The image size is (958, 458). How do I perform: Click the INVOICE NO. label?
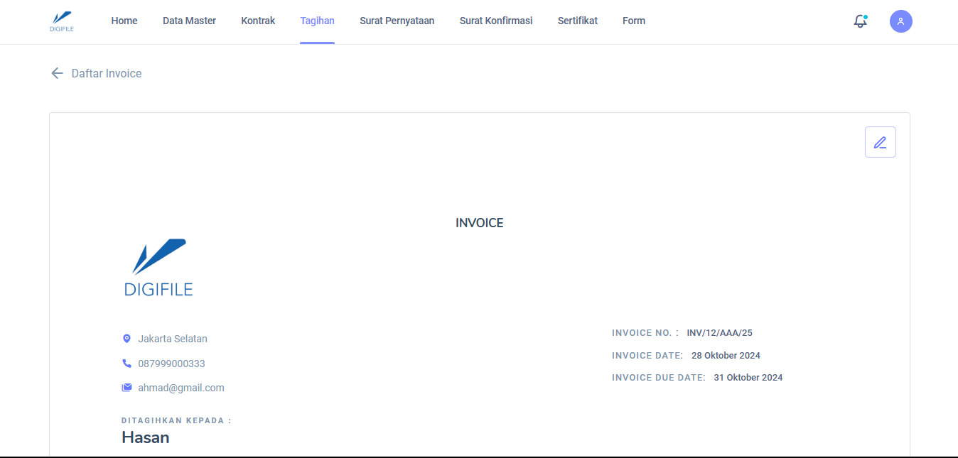point(645,332)
